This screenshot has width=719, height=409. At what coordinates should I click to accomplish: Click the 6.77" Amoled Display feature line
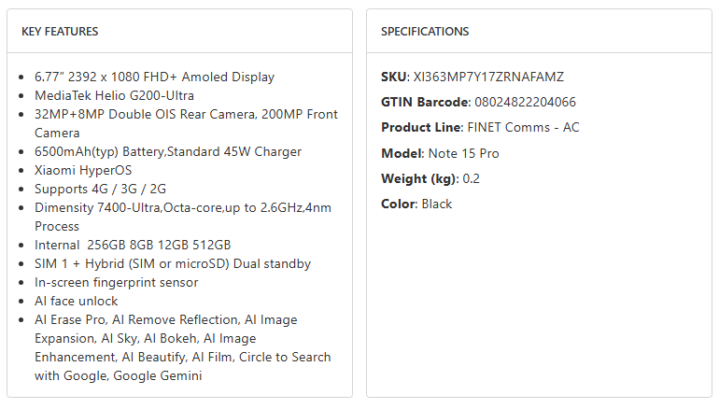(x=154, y=77)
